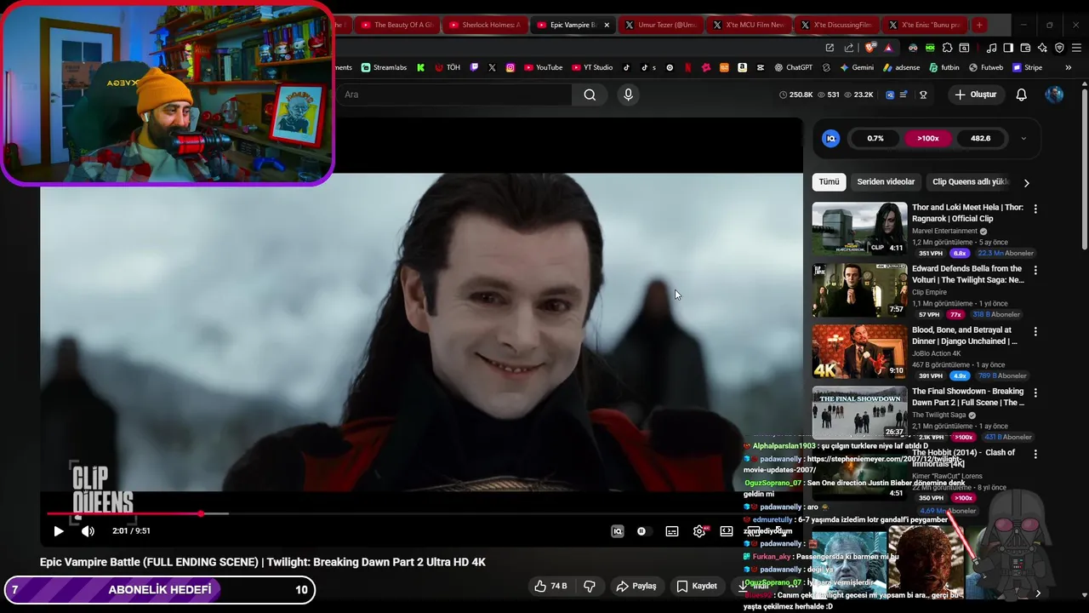Open ChatGPT bookmark
The width and height of the screenshot is (1089, 613).
coord(793,68)
